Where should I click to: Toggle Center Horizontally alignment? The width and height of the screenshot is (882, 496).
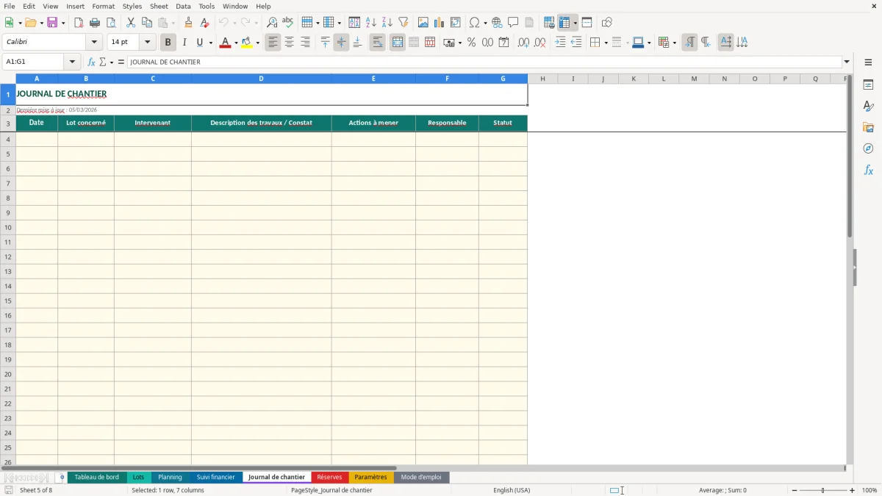(289, 43)
